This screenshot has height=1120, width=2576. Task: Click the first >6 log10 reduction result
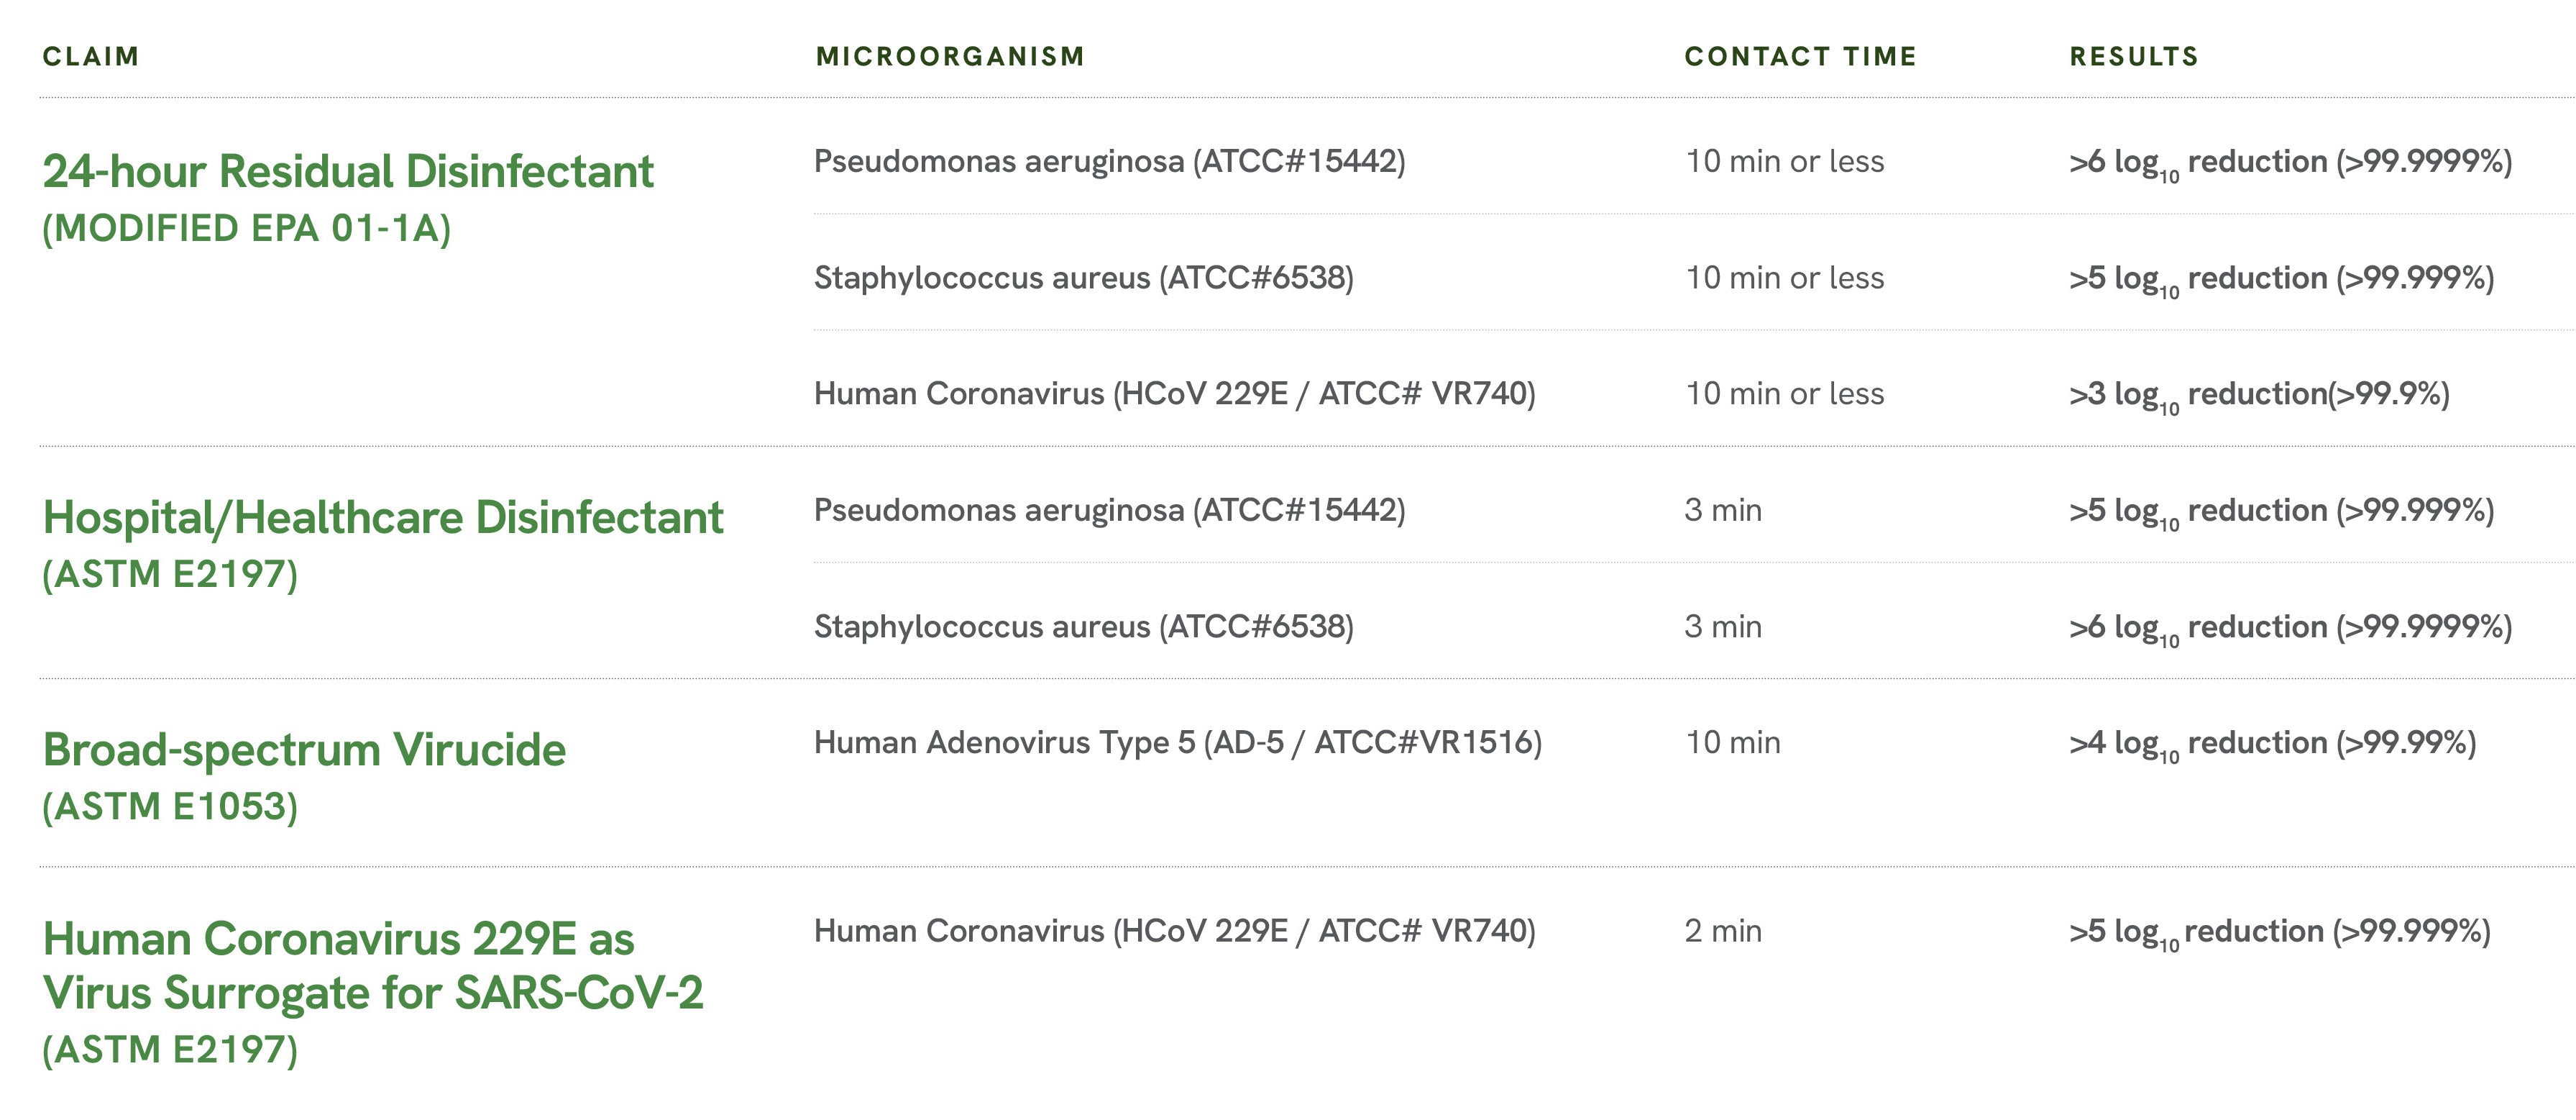click(x=2290, y=164)
